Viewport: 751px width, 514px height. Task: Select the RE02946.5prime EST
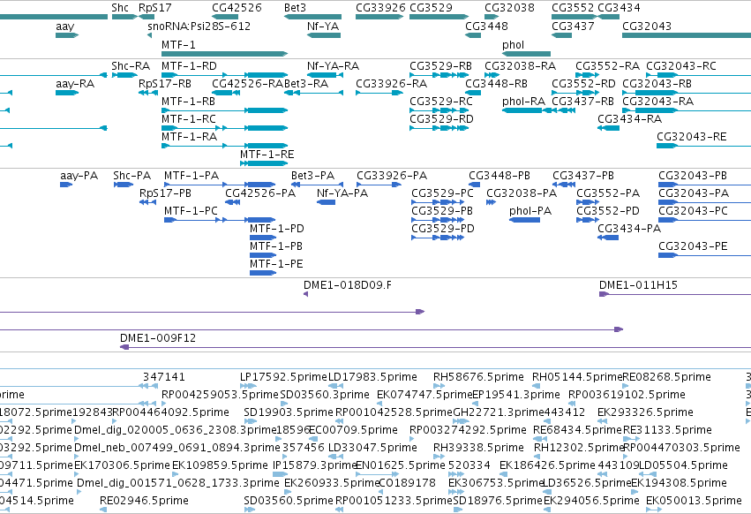click(103, 510)
